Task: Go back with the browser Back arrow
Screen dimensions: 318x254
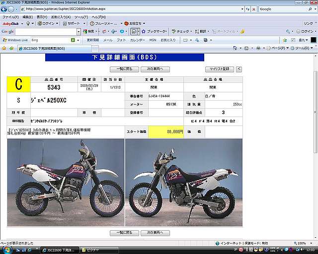Action: [x=3, y=9]
